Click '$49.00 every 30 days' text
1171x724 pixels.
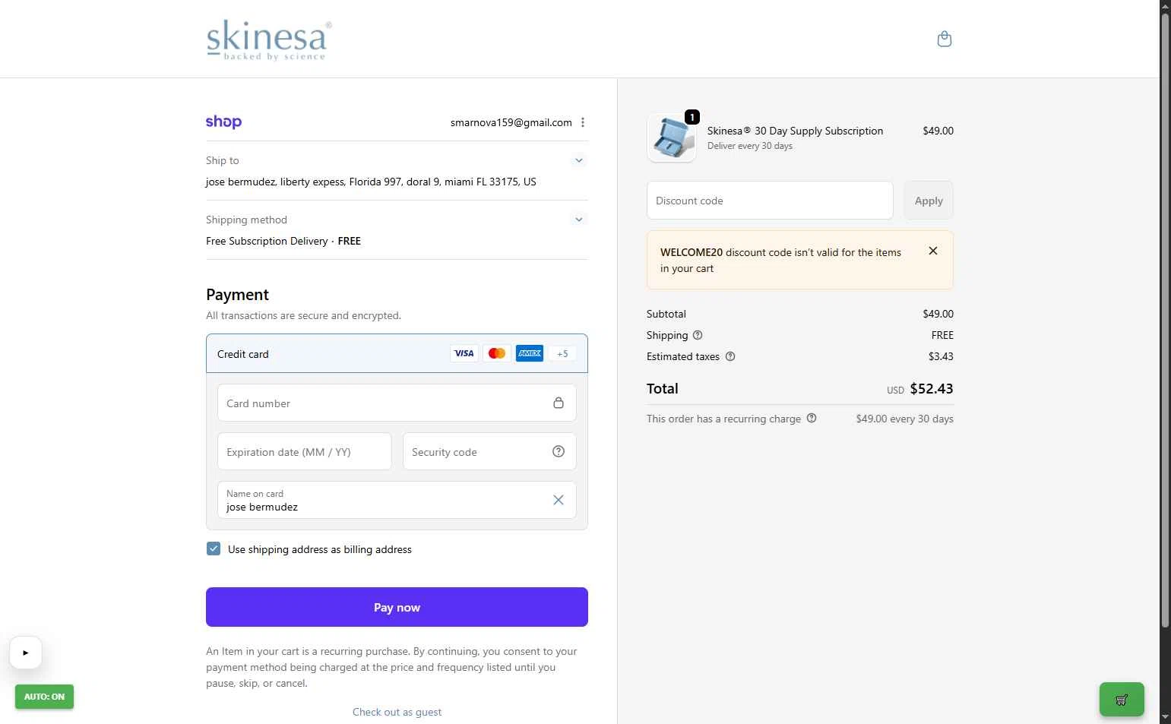[904, 419]
